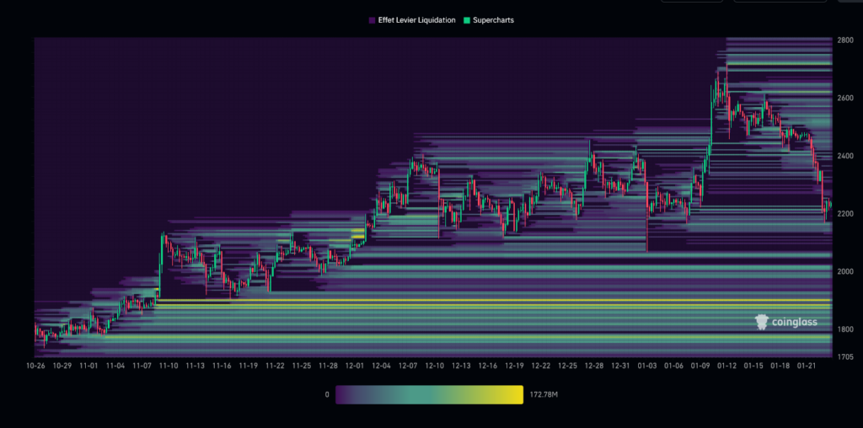The width and height of the screenshot is (863, 428).
Task: Select the 12-13 date axis label
Action: click(x=461, y=366)
